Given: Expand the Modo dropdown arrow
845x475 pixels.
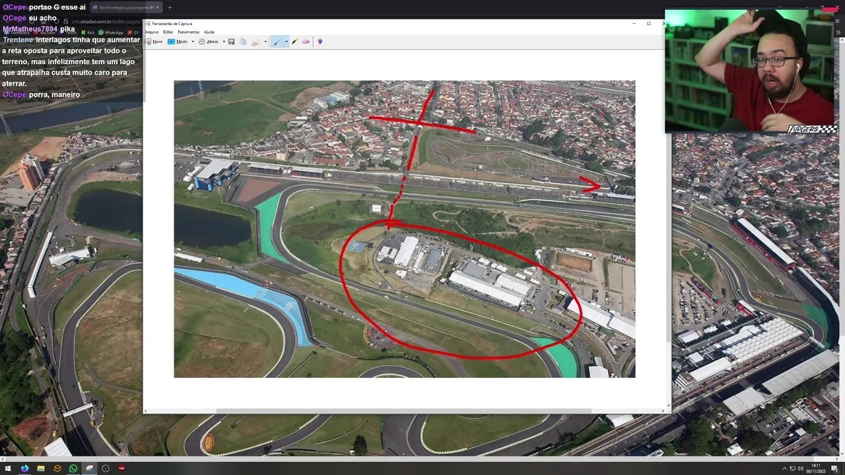Looking at the screenshot, I should click(x=193, y=42).
